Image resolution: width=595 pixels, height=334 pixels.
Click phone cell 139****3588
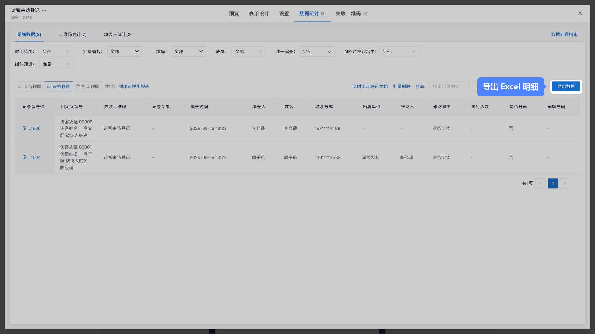(328, 157)
